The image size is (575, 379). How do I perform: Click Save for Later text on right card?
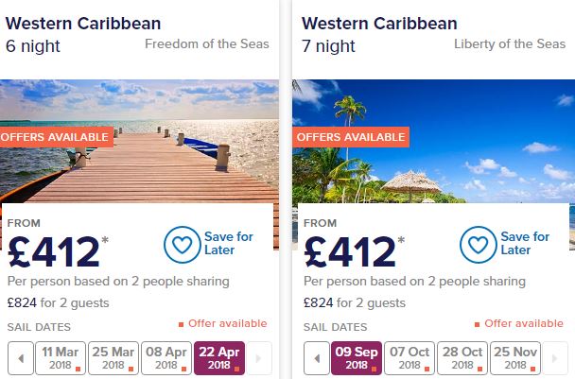(525, 244)
